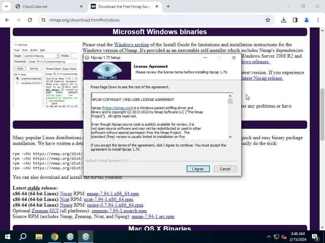The height and width of the screenshot is (243, 325).
Task: Open the muted volume tray icon
Action: 284,237
